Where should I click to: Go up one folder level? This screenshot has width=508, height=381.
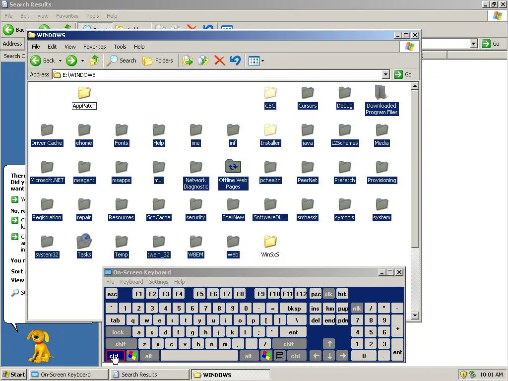pyautogui.click(x=94, y=61)
